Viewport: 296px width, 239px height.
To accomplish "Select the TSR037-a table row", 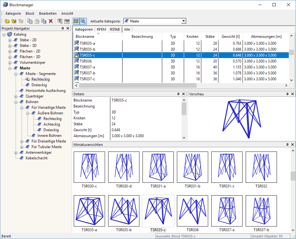I will click(x=181, y=67).
